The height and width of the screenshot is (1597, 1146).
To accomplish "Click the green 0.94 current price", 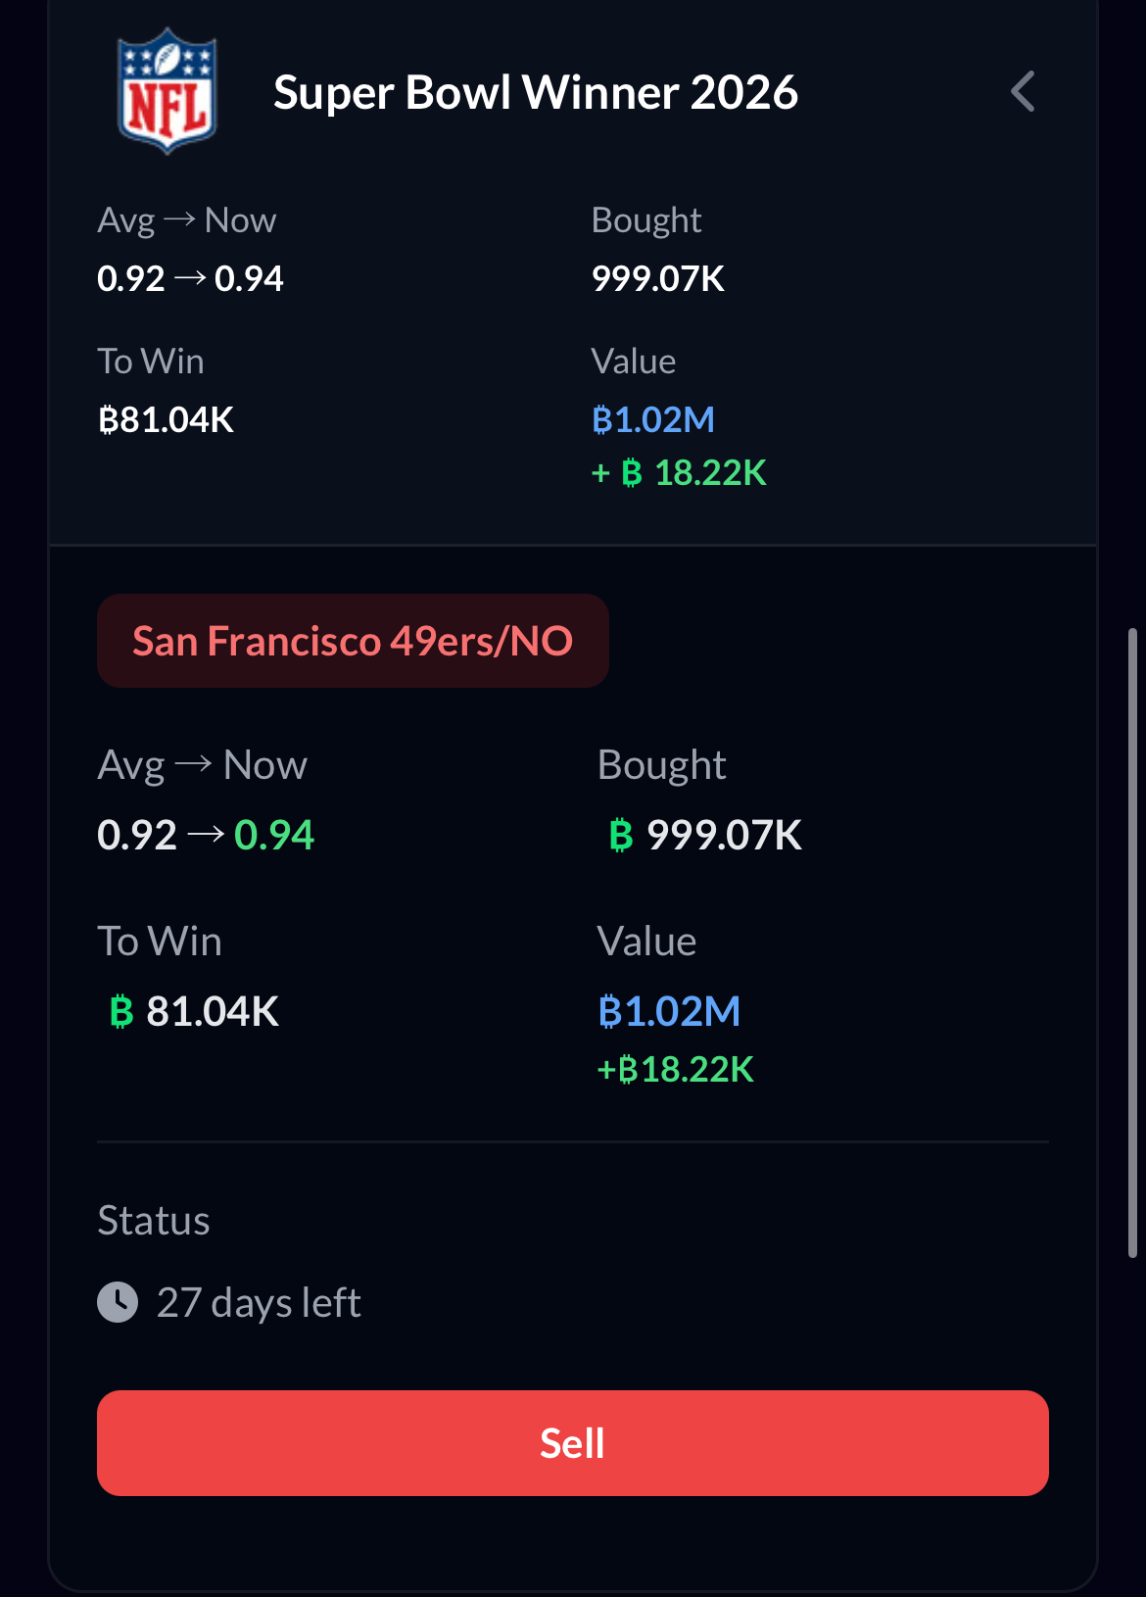I will click(274, 836).
